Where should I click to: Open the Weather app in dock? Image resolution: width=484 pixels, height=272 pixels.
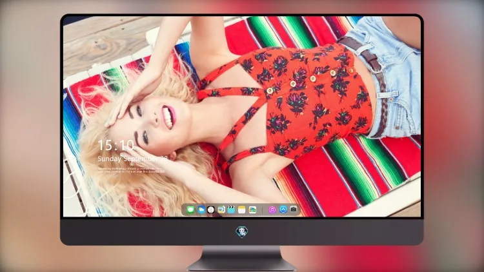(201, 210)
